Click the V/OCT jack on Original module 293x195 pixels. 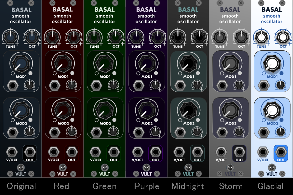[12, 152]
